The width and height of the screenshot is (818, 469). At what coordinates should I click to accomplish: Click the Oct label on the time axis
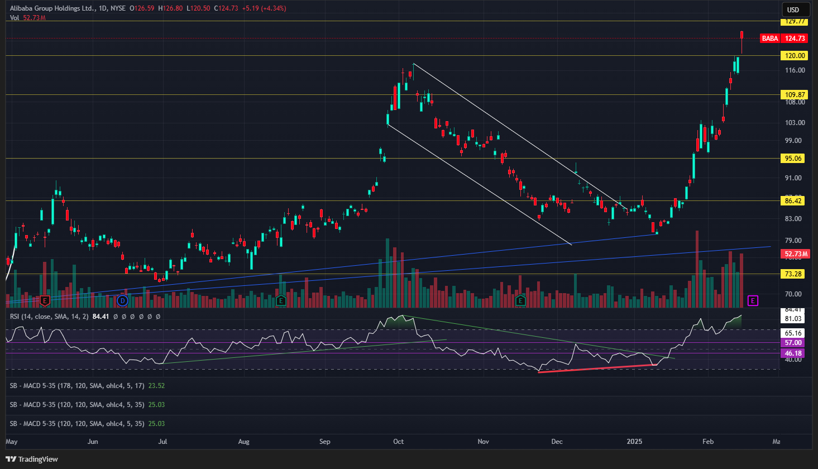pos(398,442)
